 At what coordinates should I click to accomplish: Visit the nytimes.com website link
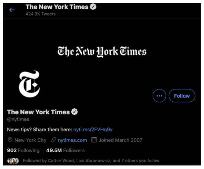pos(72,140)
